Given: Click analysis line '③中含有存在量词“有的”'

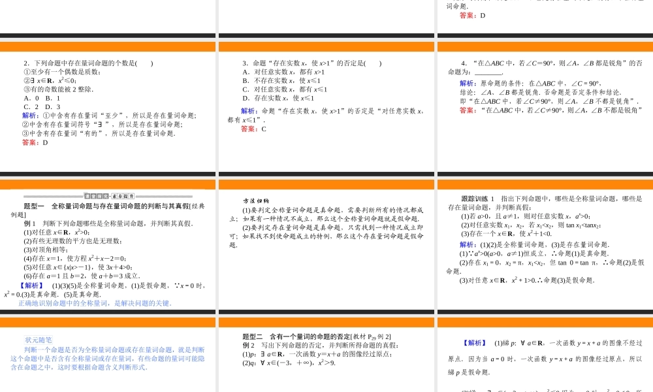Looking at the screenshot, I should [99, 133].
